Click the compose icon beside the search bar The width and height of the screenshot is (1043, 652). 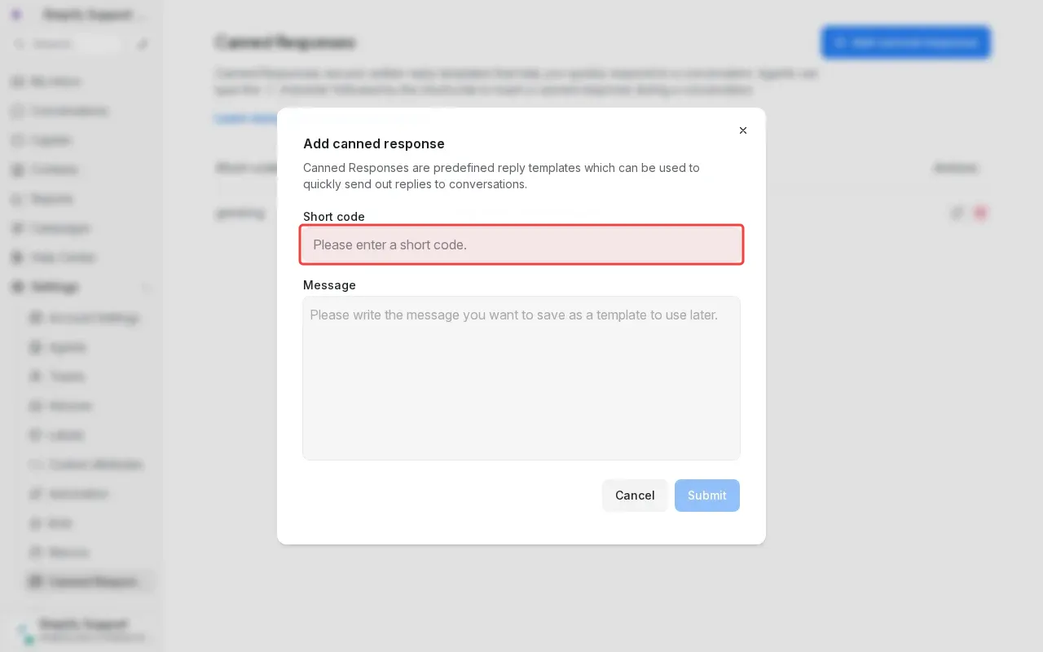click(x=143, y=44)
